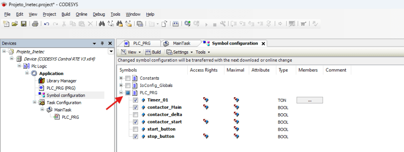Toggle the IoConfig_Globals checkbox
This screenshot has height=152, width=404.
click(x=128, y=85)
